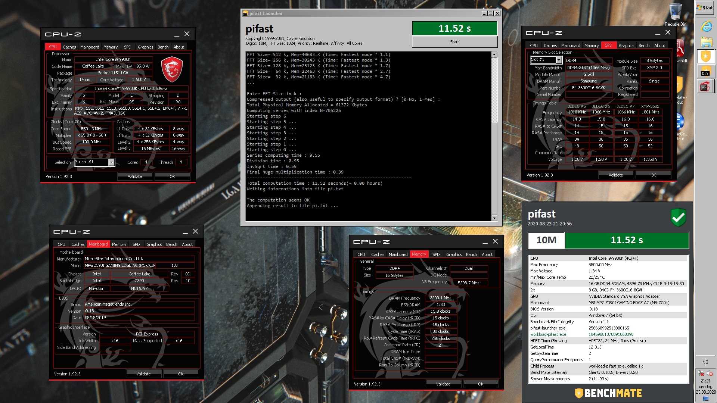
Task: Click the pifast Launcher title bar icon
Action: point(245,13)
